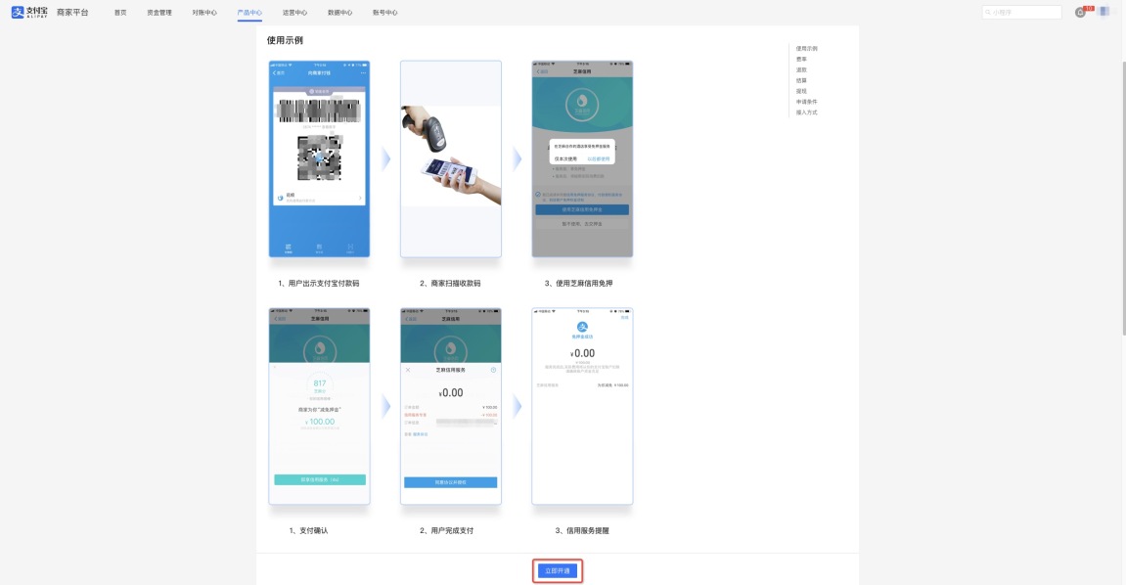This screenshot has height=585, width=1126.
Task: Open the 账号中心 nav tab
Action: coord(385,12)
